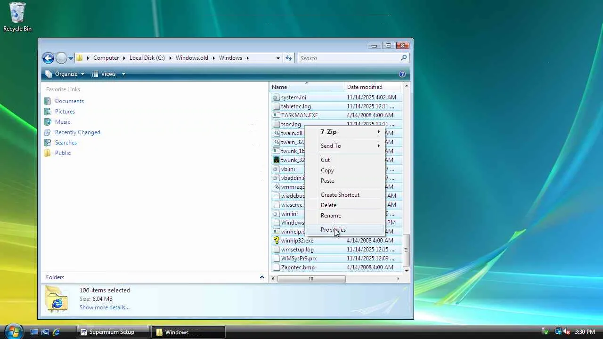Open the Pictures favorite link
The image size is (603, 339).
point(65,112)
